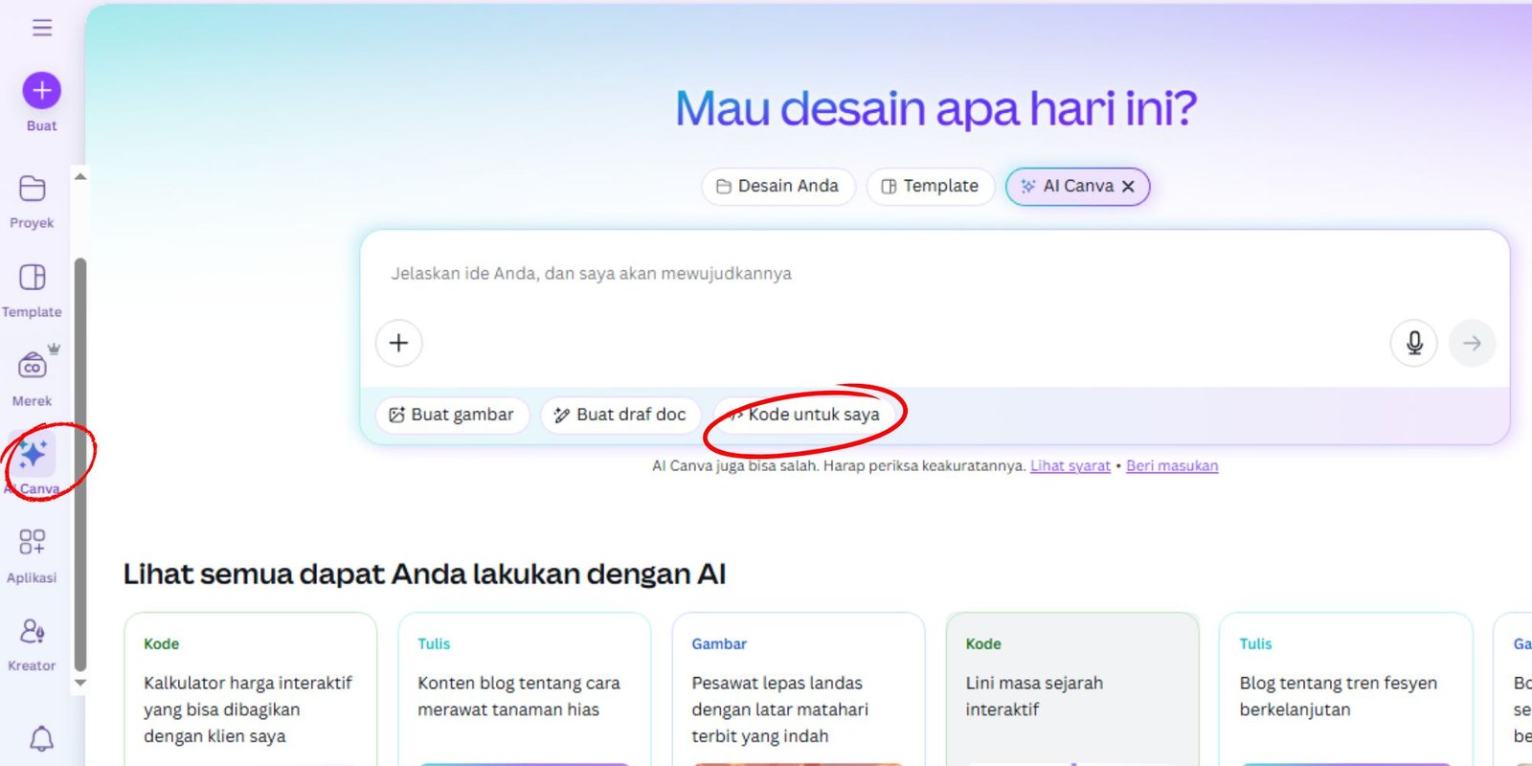Open Aplikasi in the sidebar
This screenshot has height=766, width=1532.
[32, 555]
